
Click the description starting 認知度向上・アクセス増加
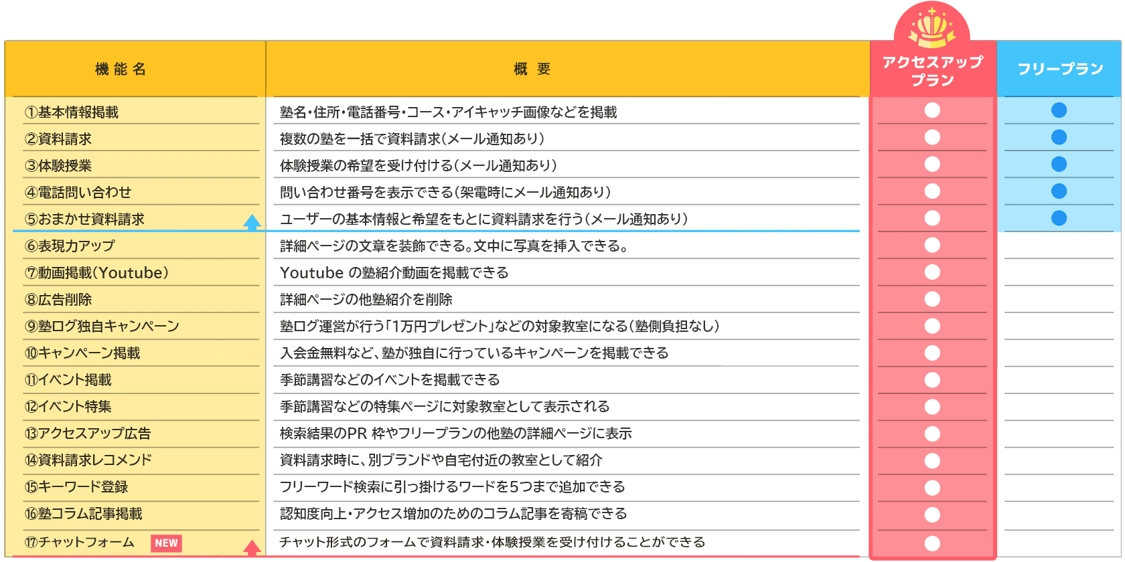click(454, 514)
